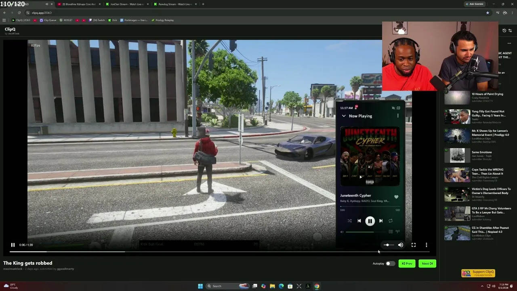Open Microsoft Store from the taskbar
Viewport: 517px width, 291px height.
[290, 286]
